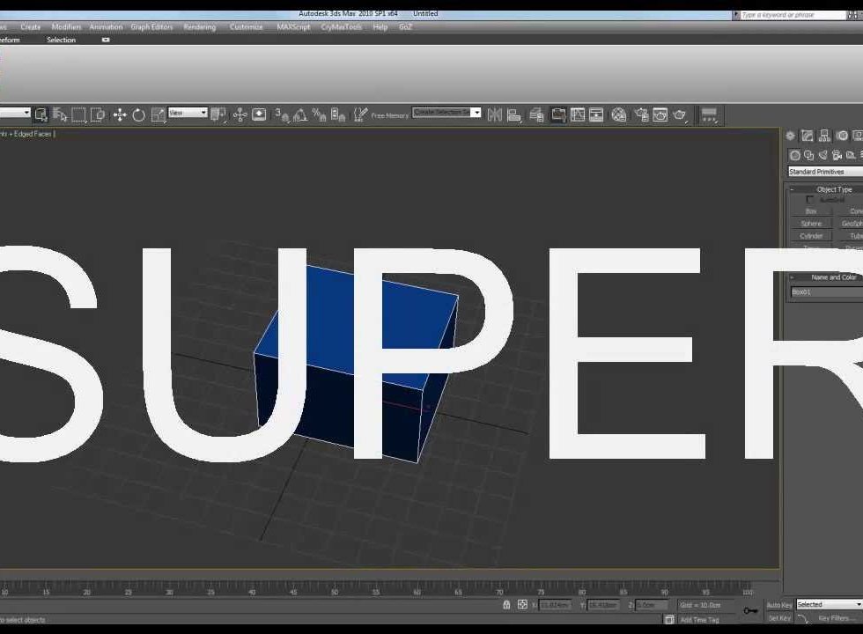Toggle Keyboard Shortcut Override
This screenshot has width=863, height=634.
pyautogui.click(x=259, y=115)
